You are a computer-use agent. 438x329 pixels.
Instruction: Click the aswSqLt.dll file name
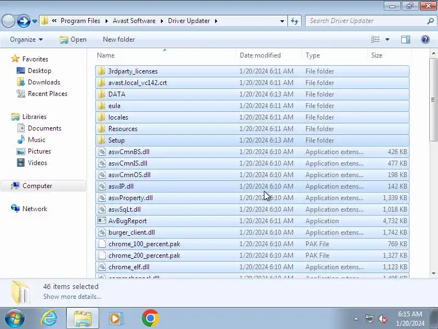124,209
